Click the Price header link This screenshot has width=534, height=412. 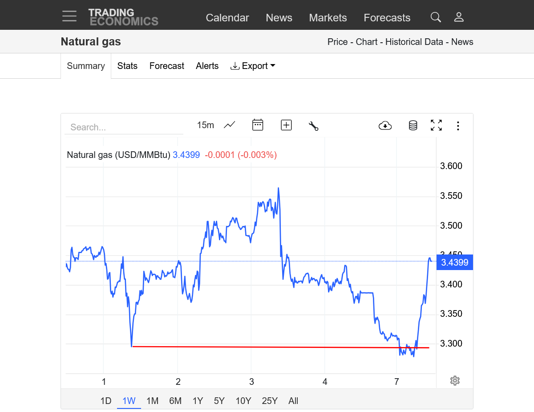coord(337,42)
